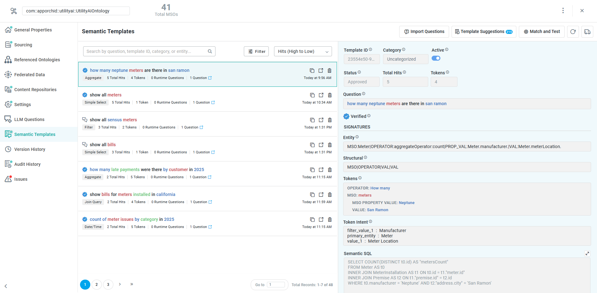The image size is (597, 293).
Task: Click the Import Questions button
Action: 424,32
